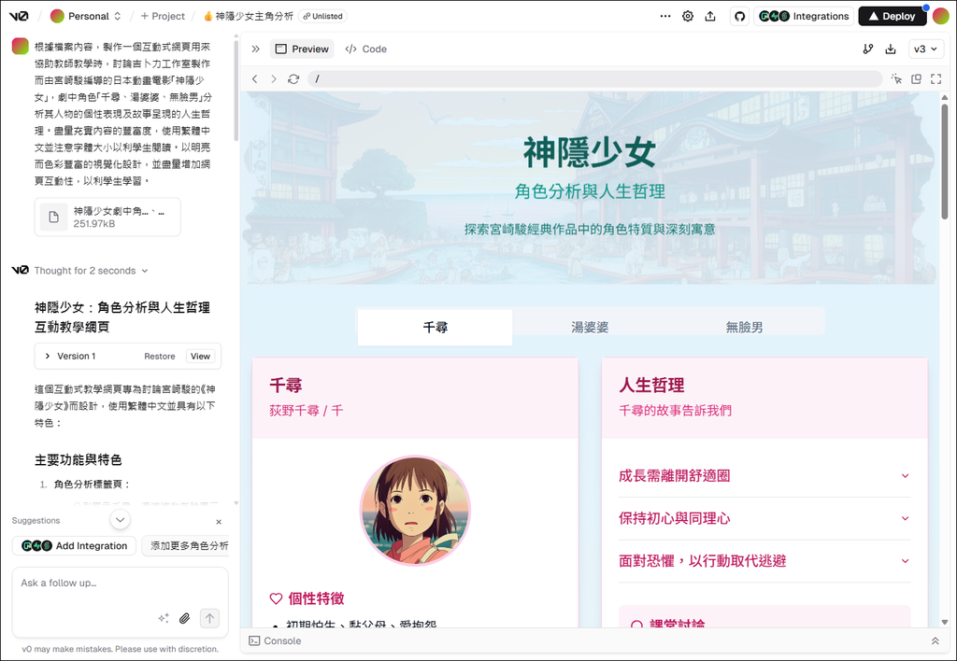Close the Suggestions bar
Viewport: 957px width, 661px height.
(x=219, y=522)
